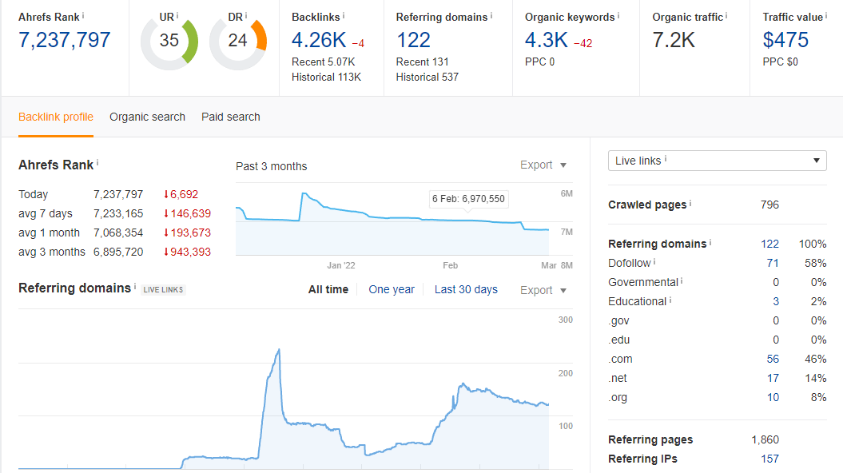This screenshot has height=473, width=843.
Task: Switch to Organic search tab
Action: (x=147, y=117)
